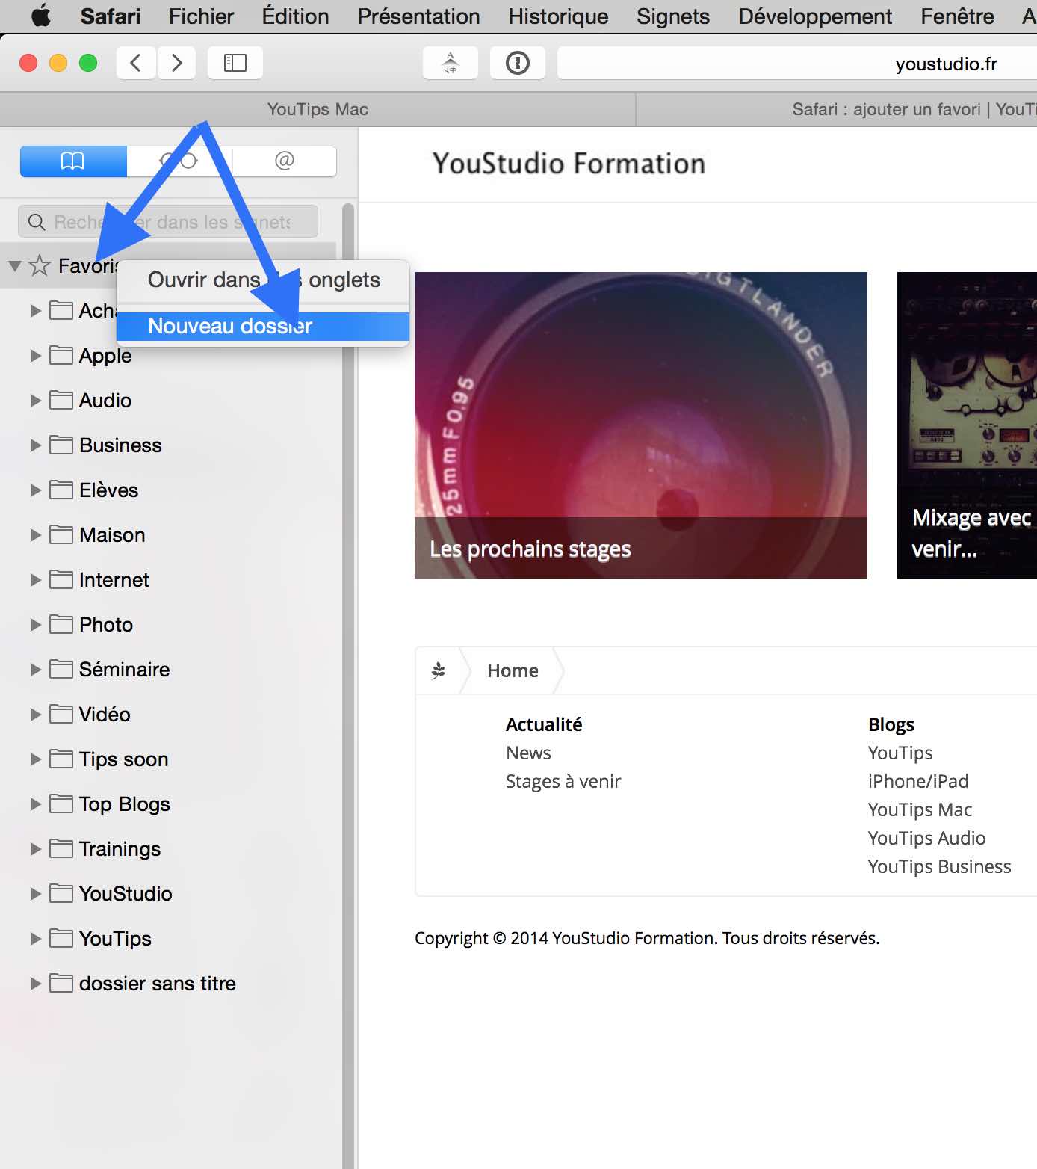The width and height of the screenshot is (1037, 1169).
Task: Switch to the Shared Links @ tab
Action: pos(285,161)
